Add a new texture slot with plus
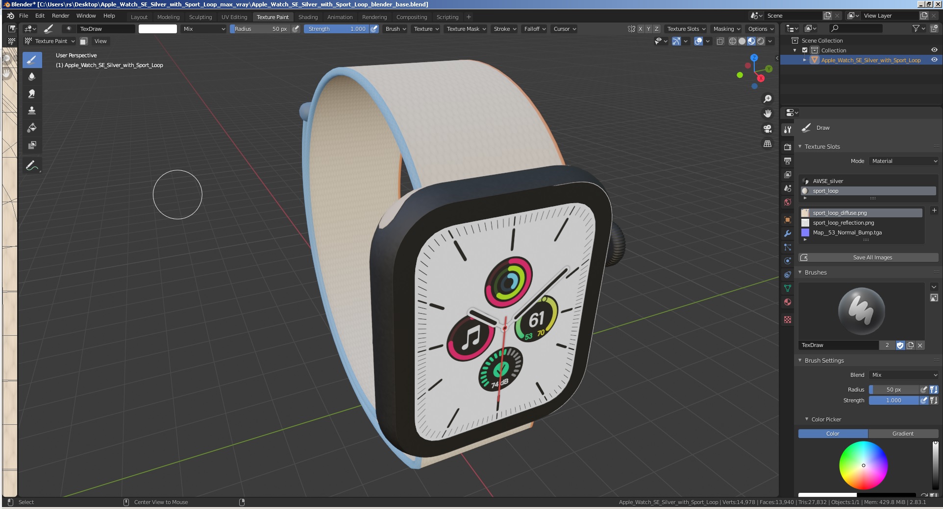Image resolution: width=943 pixels, height=509 pixels. [934, 210]
